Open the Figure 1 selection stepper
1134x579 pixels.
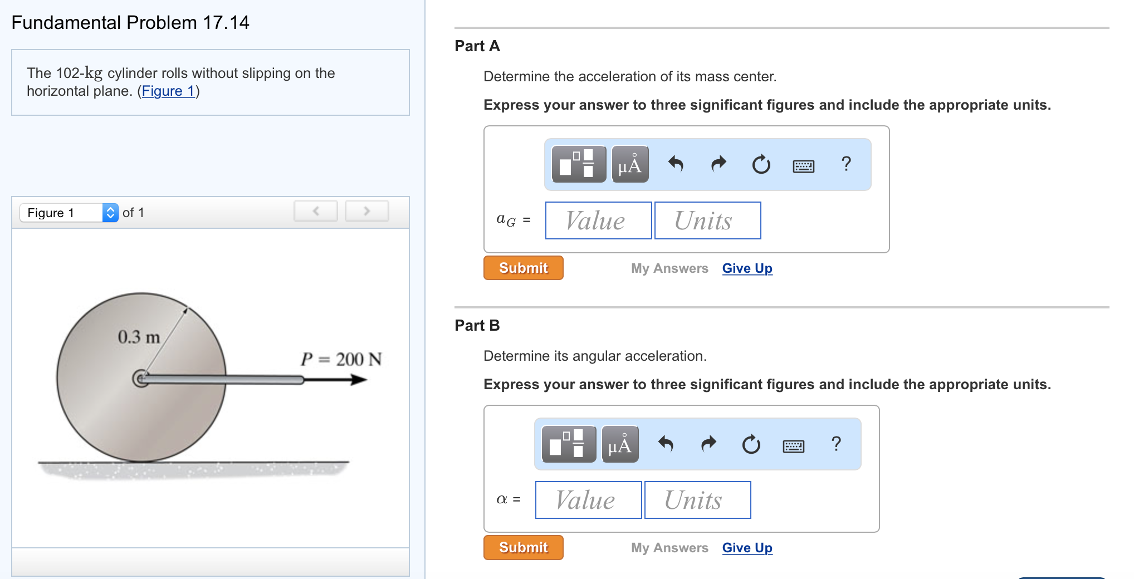(x=111, y=212)
